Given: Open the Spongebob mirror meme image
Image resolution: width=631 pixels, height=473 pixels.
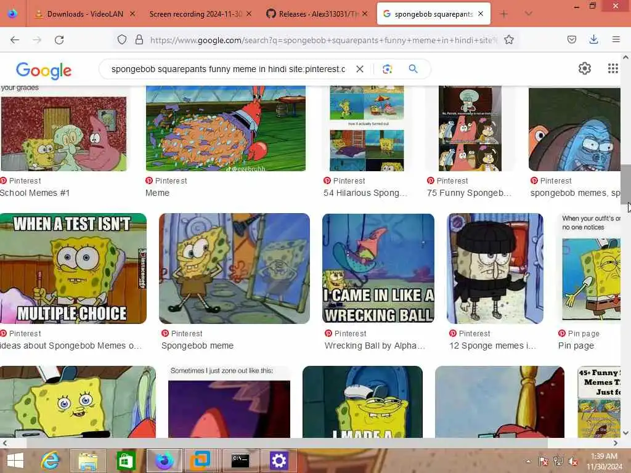Looking at the screenshot, I should click(234, 269).
